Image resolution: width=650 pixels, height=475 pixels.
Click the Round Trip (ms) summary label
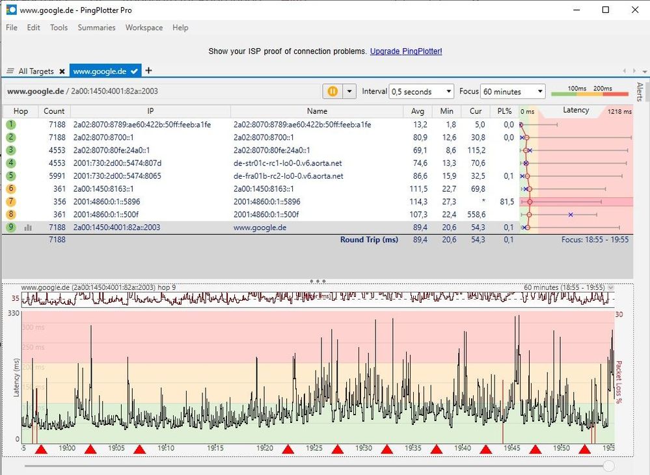click(369, 239)
